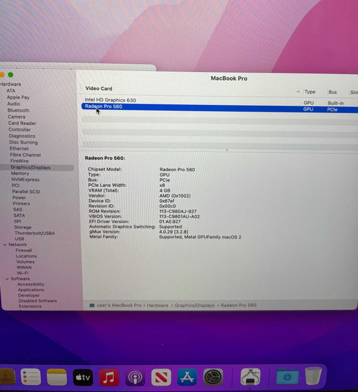Select Disabled Software in the sidebar
This screenshot has height=392, width=358.
pyautogui.click(x=37, y=301)
